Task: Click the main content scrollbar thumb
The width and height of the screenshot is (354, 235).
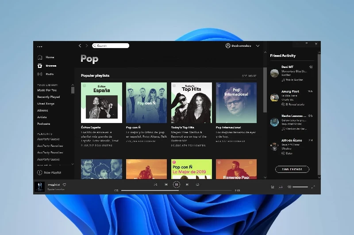Action: pos(265,90)
